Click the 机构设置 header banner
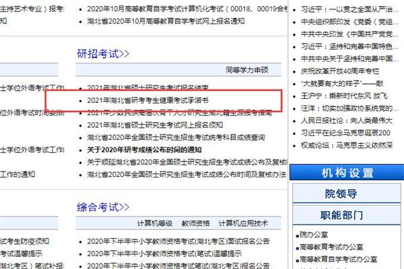Screen dimensions: 404x269 (x=347, y=172)
